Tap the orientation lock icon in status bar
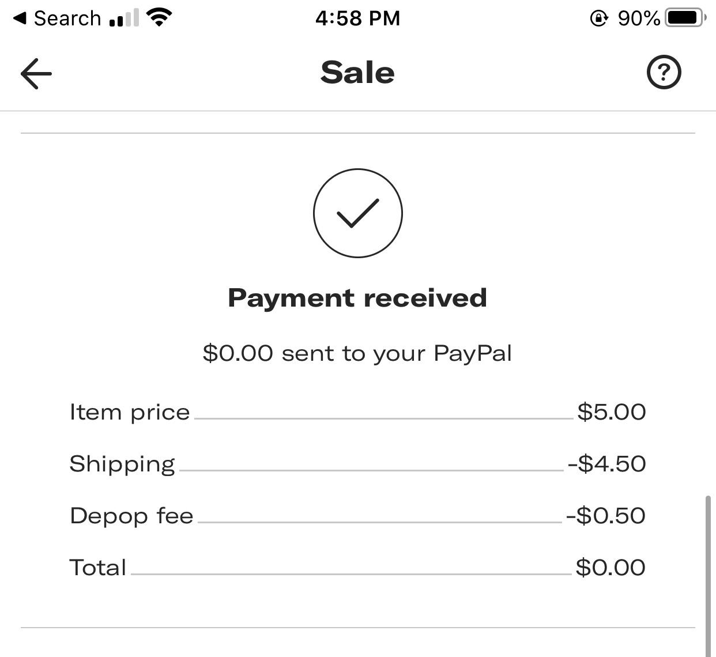 (600, 18)
